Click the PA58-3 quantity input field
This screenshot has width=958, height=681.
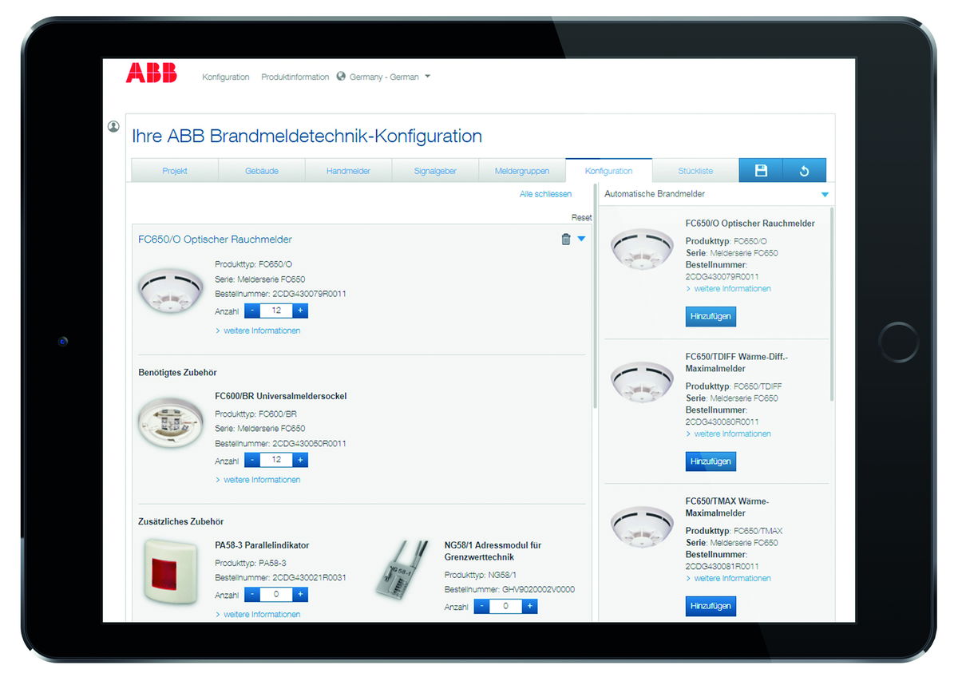pyautogui.click(x=276, y=594)
